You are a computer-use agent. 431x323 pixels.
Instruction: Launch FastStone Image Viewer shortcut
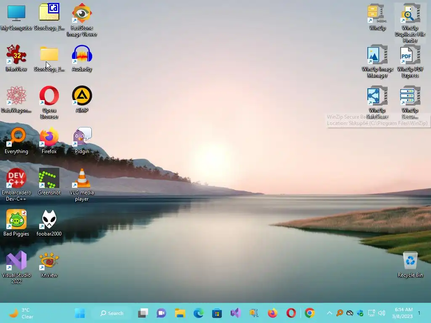click(x=82, y=20)
